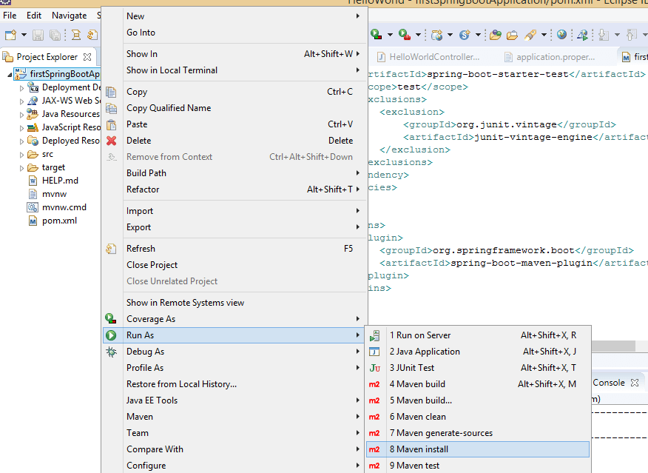648x473 pixels.
Task: Click the Refresh icon in context menu
Action: pos(111,249)
